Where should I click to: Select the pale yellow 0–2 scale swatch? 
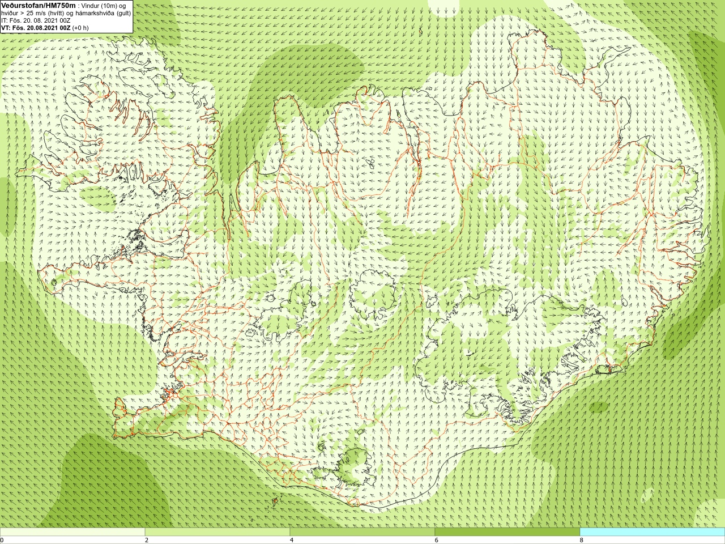[x=72, y=532]
